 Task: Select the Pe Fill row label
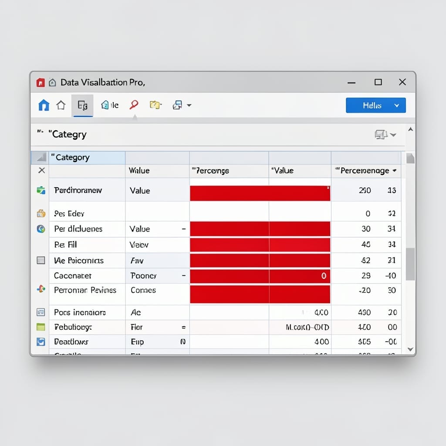pos(65,245)
